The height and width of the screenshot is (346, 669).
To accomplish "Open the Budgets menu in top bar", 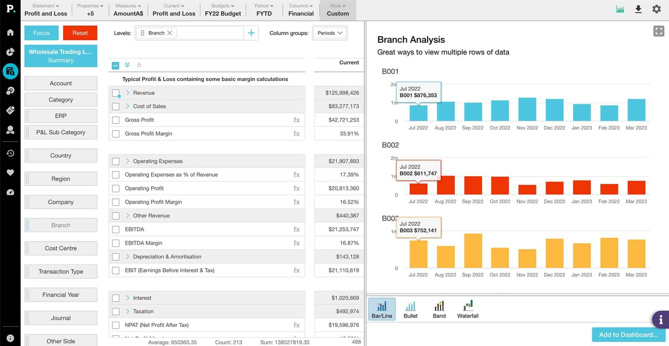I will pyautogui.click(x=223, y=10).
